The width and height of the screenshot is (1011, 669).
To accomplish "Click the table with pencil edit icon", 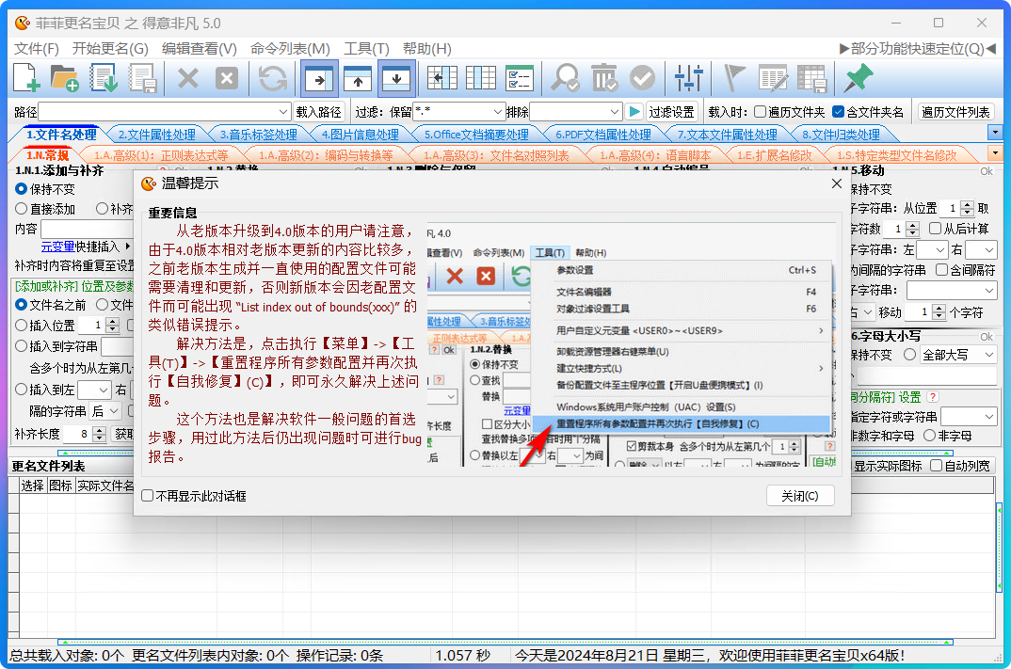I will tap(773, 79).
